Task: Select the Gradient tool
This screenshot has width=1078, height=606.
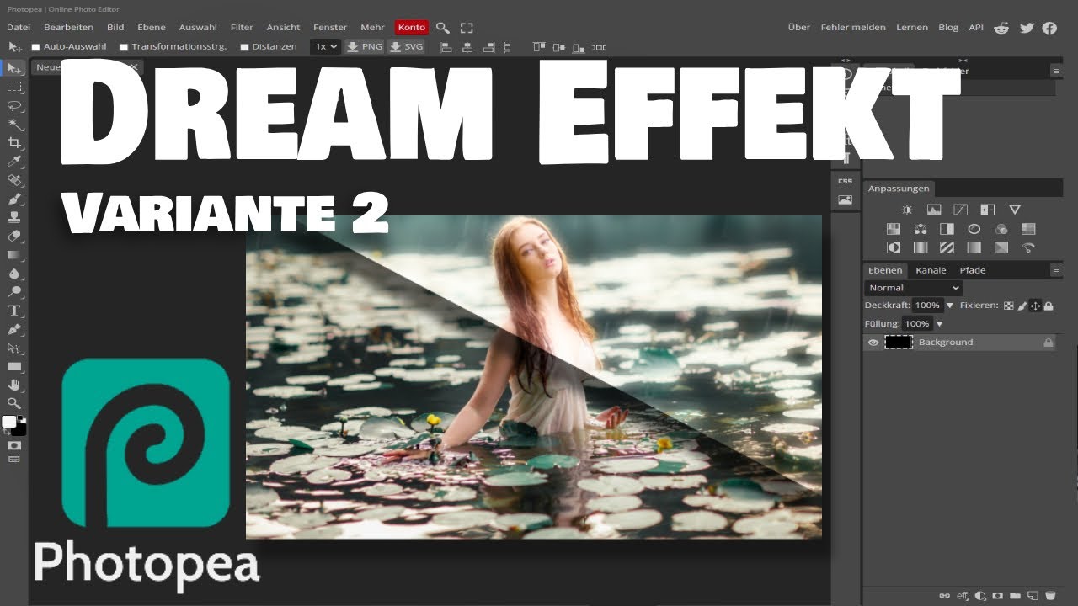Action: pyautogui.click(x=14, y=255)
